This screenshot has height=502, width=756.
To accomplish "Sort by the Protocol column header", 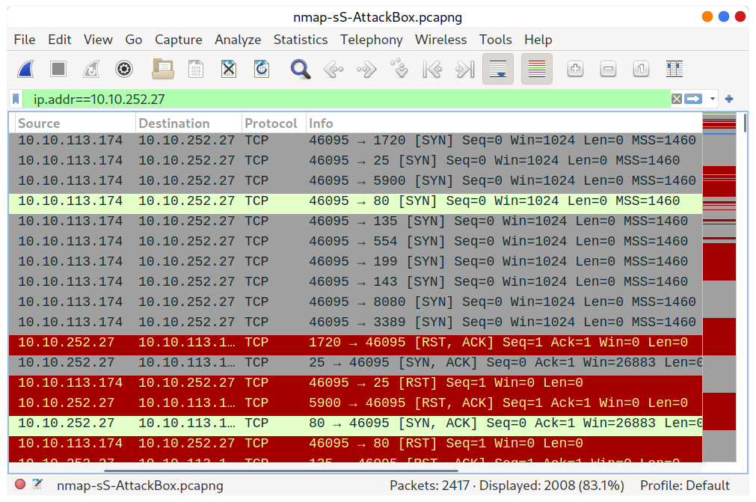I will coord(274,123).
